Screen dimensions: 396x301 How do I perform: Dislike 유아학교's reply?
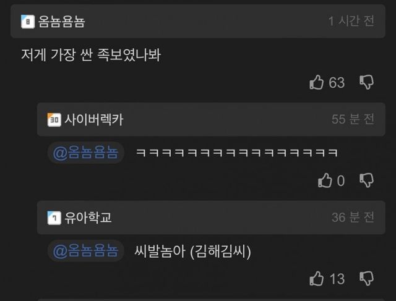pyautogui.click(x=367, y=278)
